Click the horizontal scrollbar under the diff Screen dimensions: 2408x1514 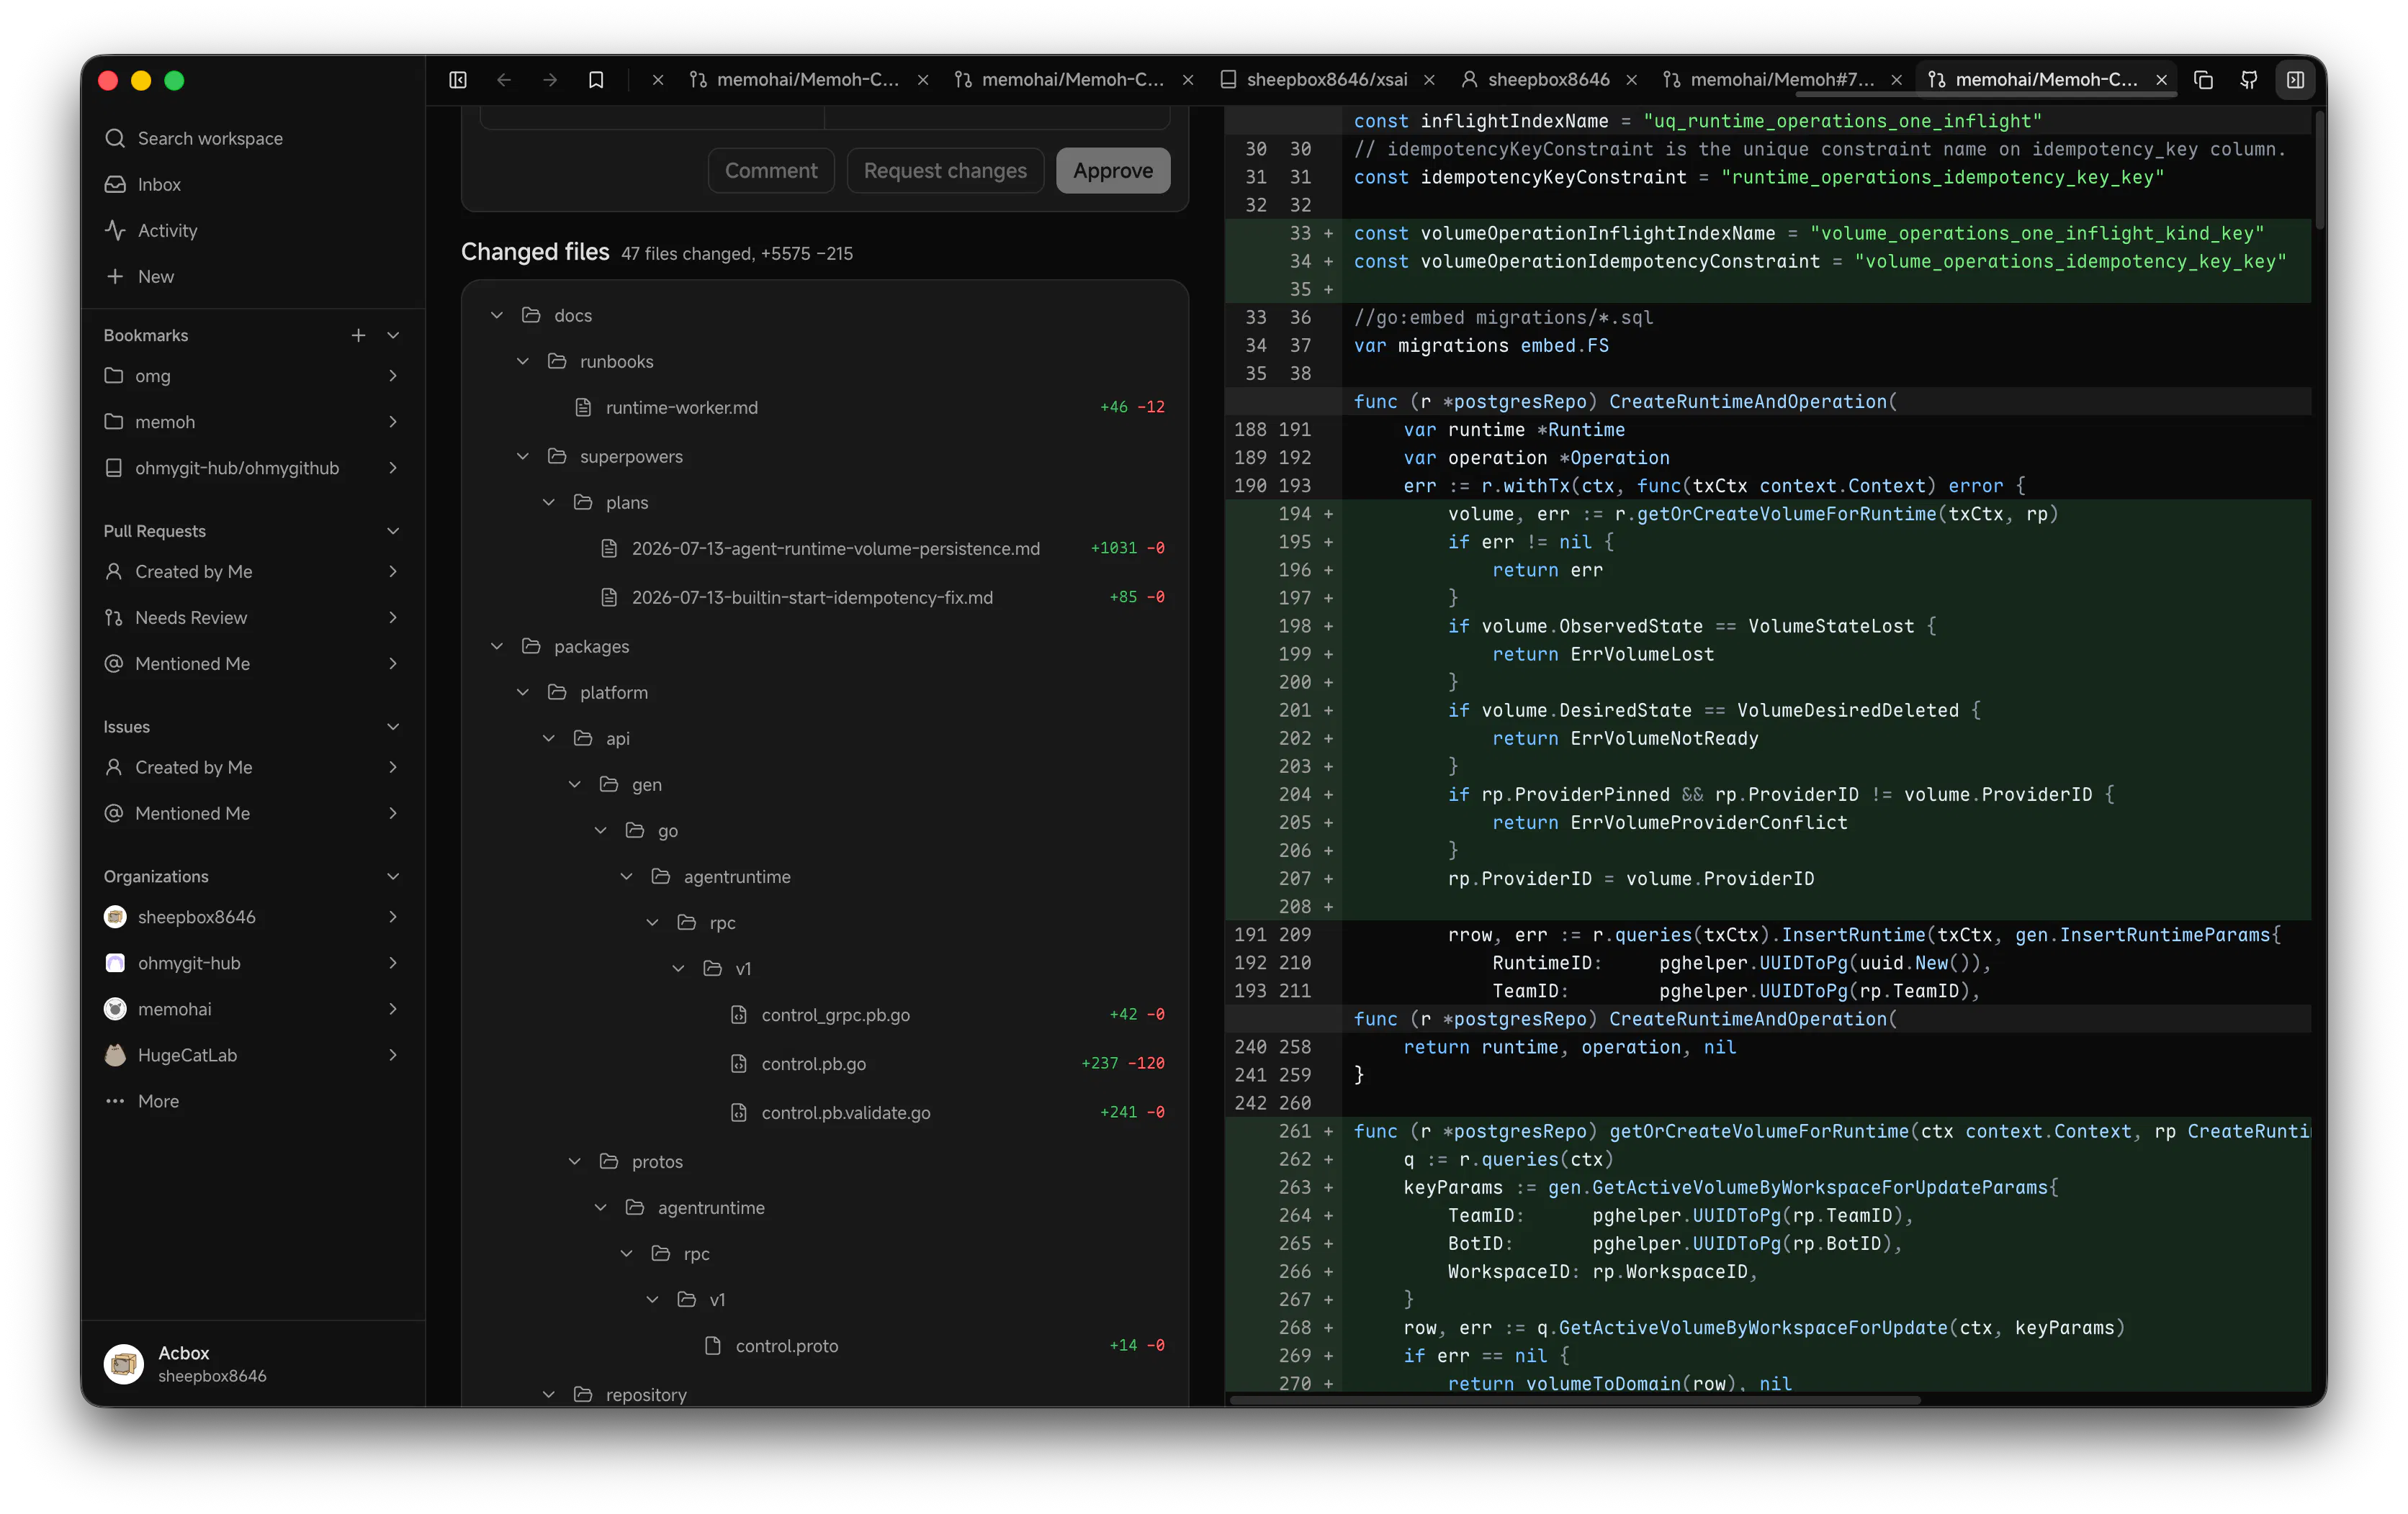click(1574, 1400)
